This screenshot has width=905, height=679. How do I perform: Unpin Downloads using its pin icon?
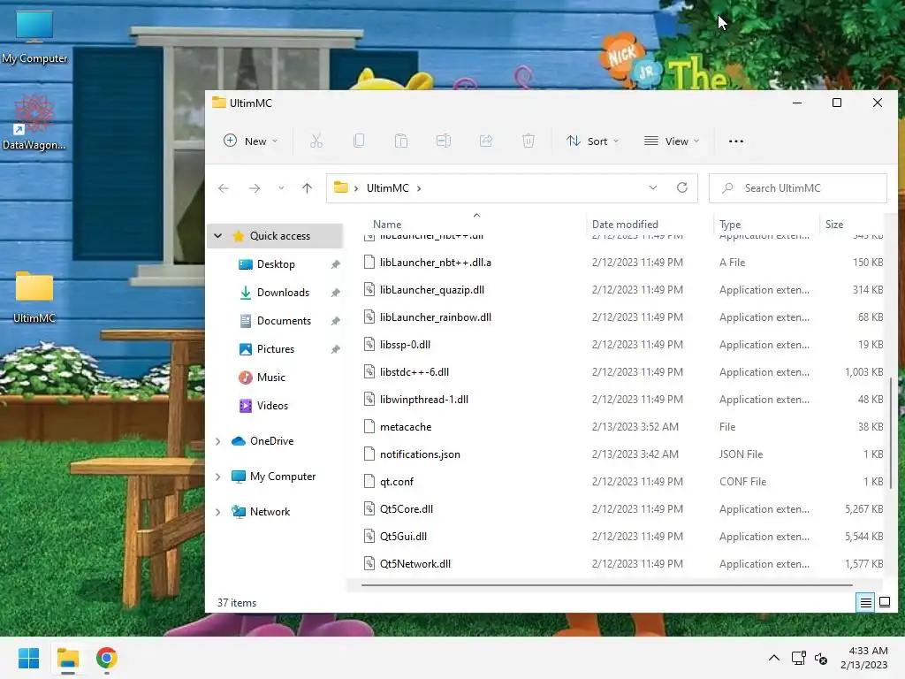[335, 293]
